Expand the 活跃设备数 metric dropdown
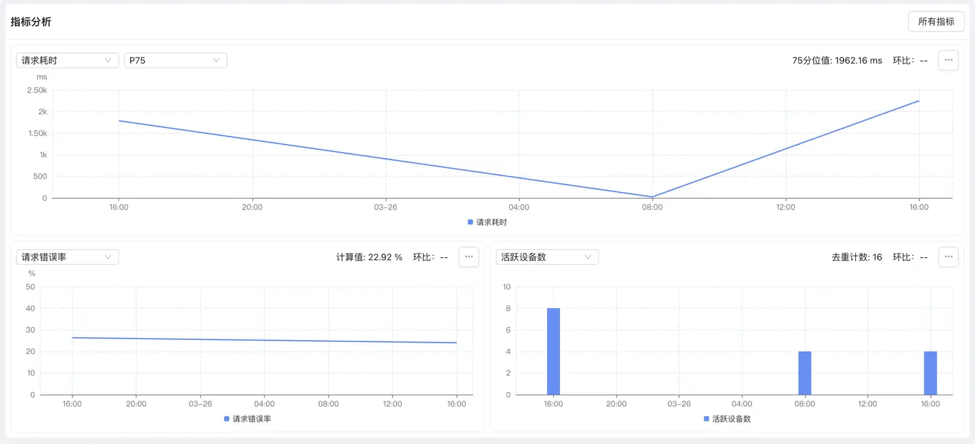 click(547, 257)
